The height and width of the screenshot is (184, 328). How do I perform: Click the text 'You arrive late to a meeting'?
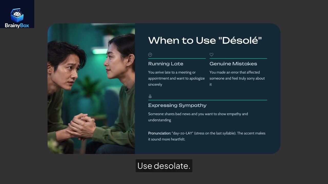click(170, 72)
